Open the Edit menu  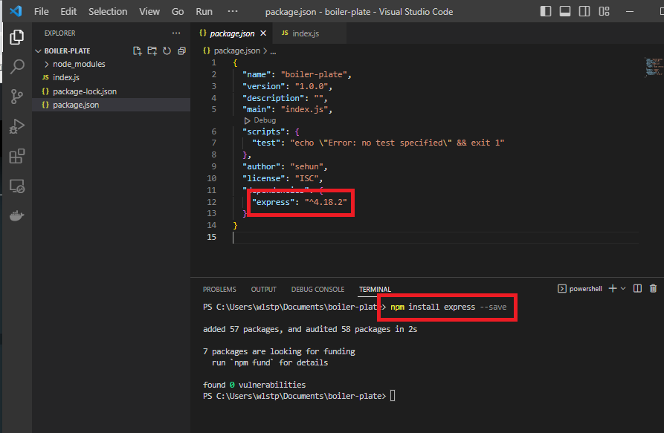click(68, 11)
